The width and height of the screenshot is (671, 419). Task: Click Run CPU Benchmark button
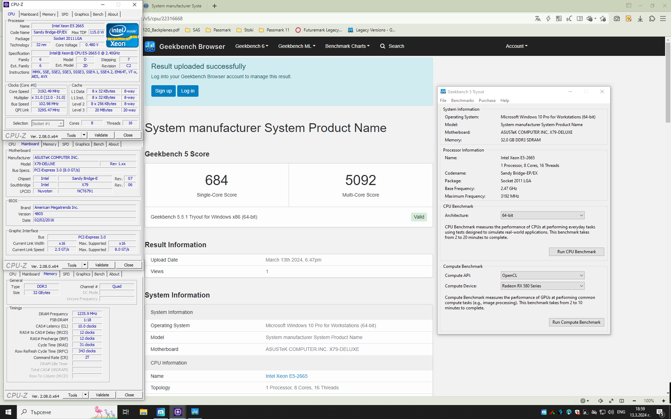[576, 252]
